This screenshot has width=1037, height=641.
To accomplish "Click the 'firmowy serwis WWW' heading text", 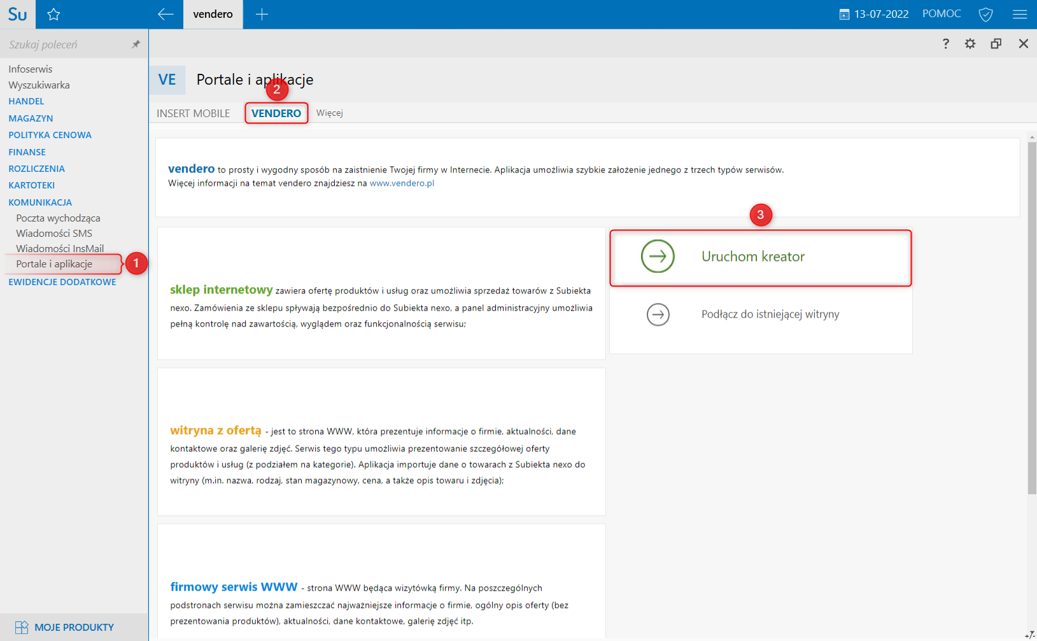I will 234,587.
